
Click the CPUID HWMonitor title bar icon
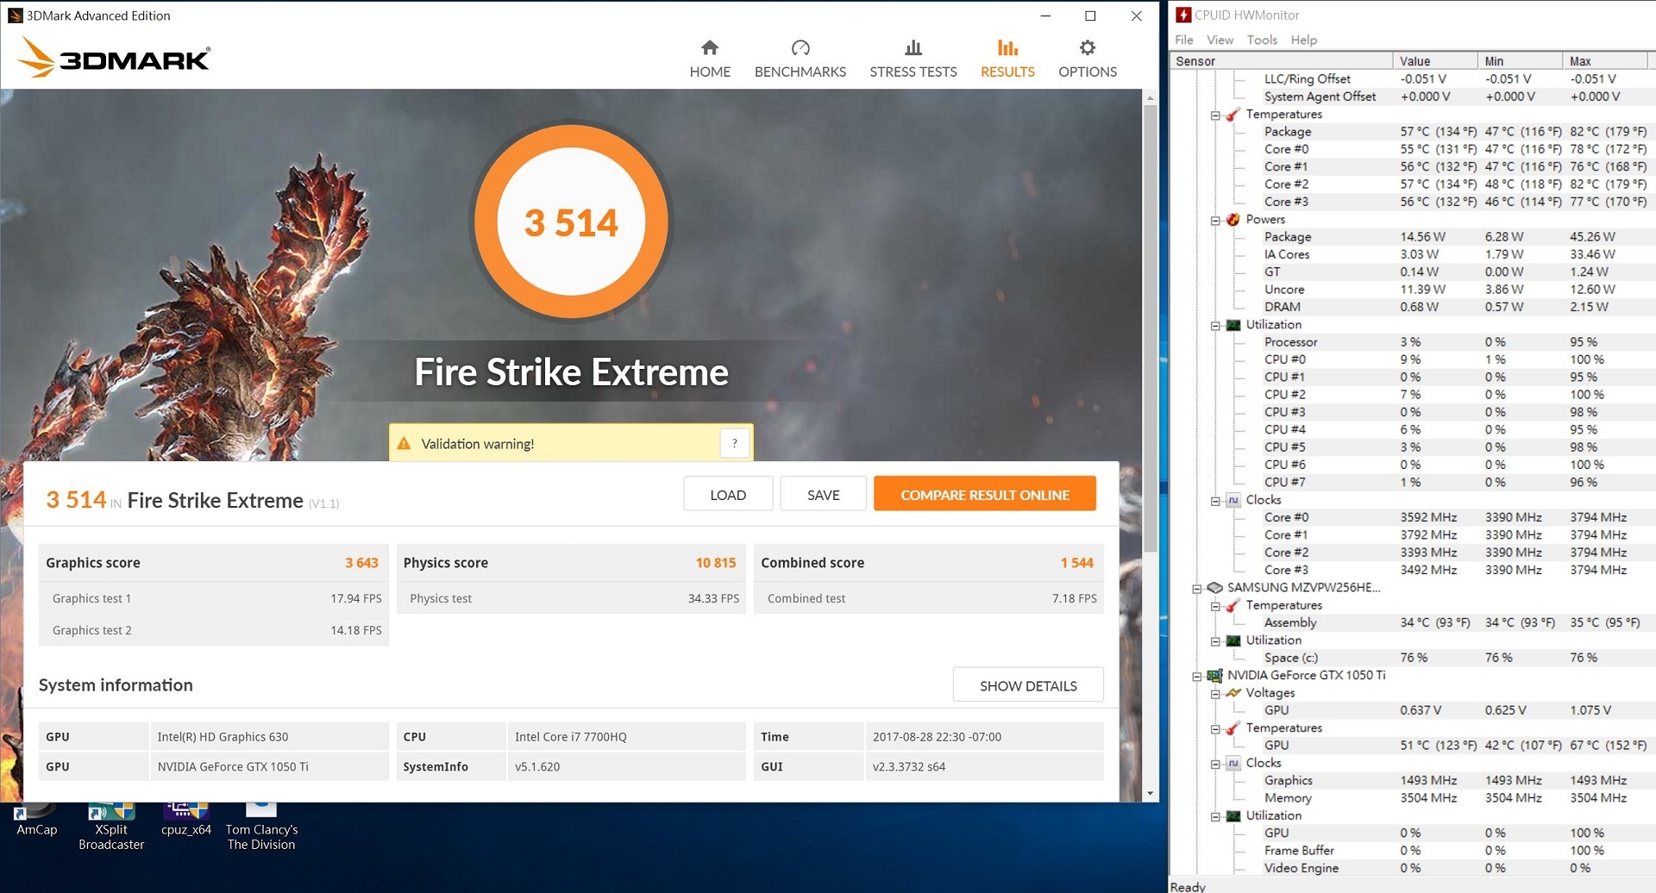pyautogui.click(x=1183, y=15)
